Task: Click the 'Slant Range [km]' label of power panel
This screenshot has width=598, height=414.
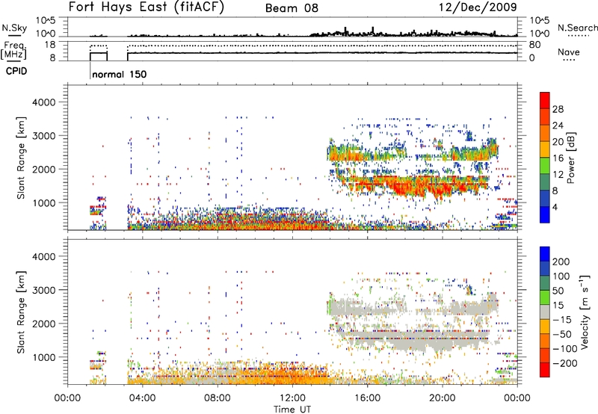Action: click(21, 158)
